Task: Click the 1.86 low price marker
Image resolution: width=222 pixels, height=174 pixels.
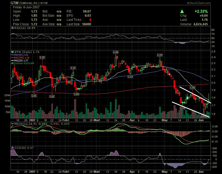Action: (34, 96)
